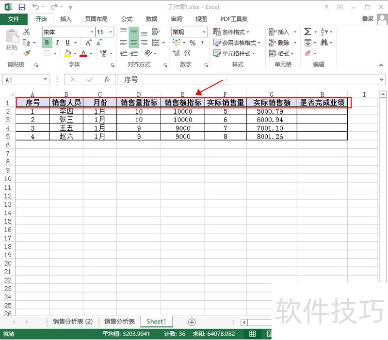
Task: Click the Cut scissors icon
Action: [27, 31]
